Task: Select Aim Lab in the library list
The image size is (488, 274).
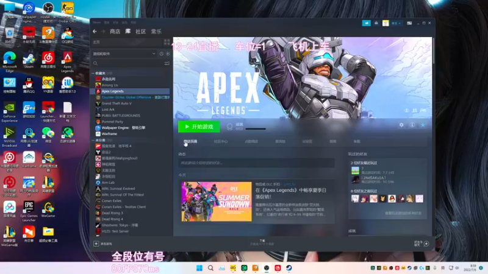Action: click(108, 183)
